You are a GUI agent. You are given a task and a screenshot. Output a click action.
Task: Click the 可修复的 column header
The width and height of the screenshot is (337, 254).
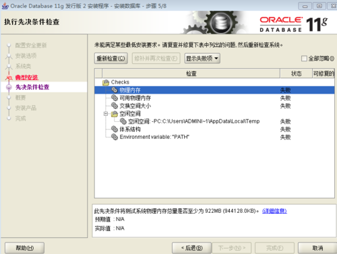[324, 73]
